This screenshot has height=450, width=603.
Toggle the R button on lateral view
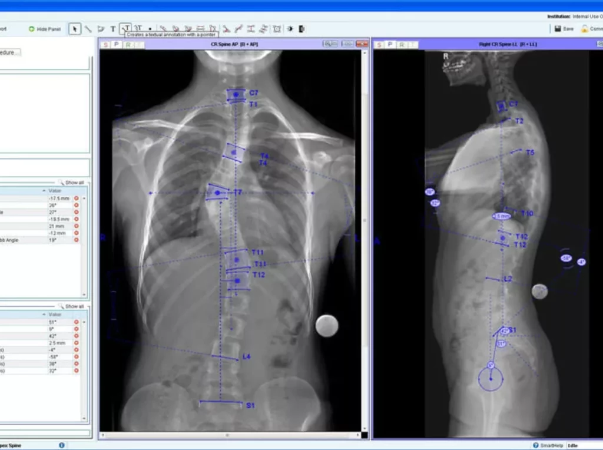pyautogui.click(x=402, y=44)
